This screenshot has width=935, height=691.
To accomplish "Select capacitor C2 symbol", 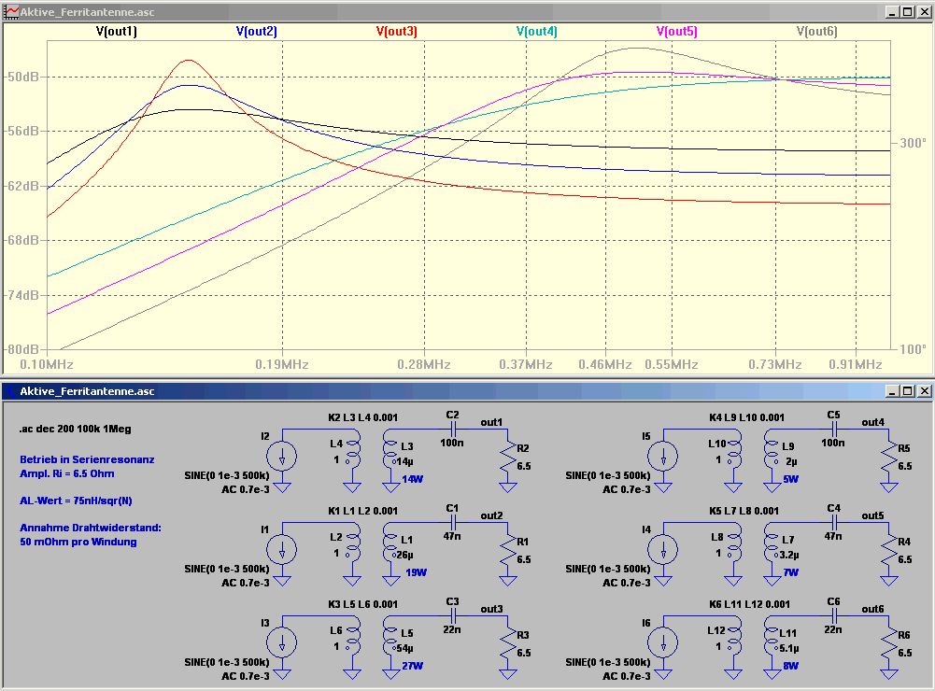I will (x=453, y=430).
